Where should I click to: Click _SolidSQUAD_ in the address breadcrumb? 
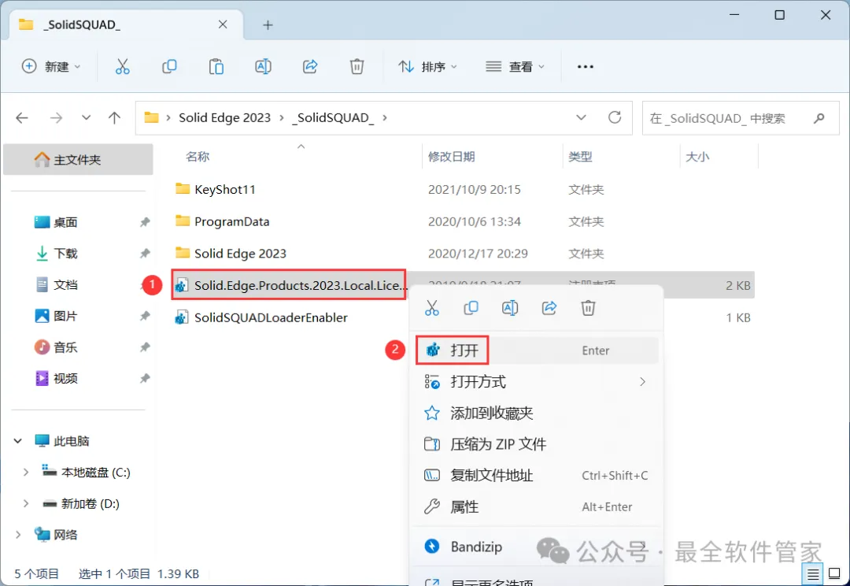click(333, 117)
